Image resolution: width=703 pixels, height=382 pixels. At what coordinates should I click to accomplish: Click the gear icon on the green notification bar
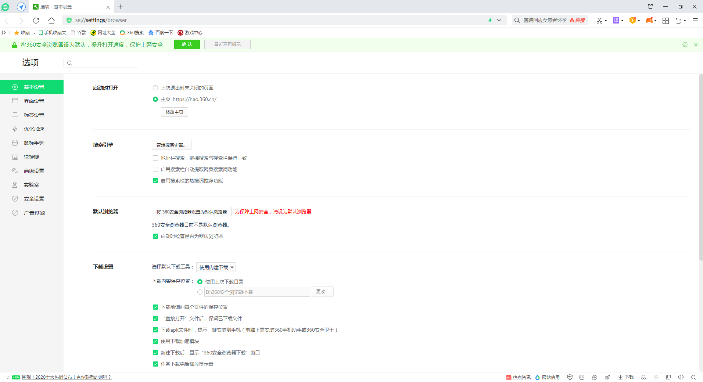[685, 44]
